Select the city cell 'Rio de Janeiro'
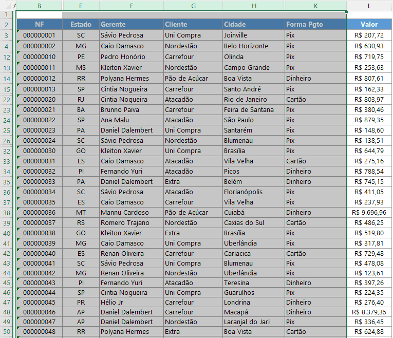The width and height of the screenshot is (393, 338). click(253, 99)
